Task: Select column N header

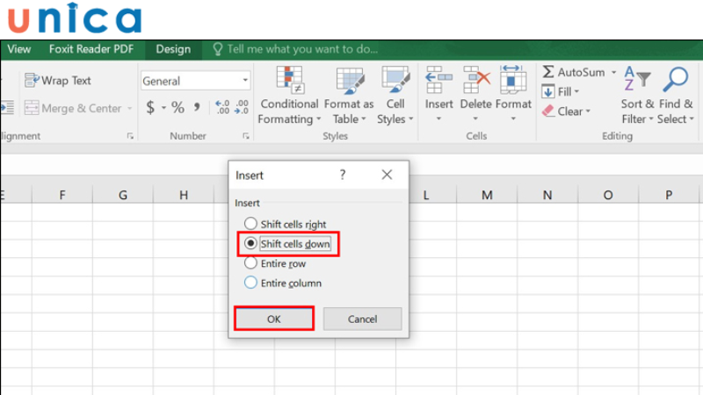Action: (x=547, y=195)
